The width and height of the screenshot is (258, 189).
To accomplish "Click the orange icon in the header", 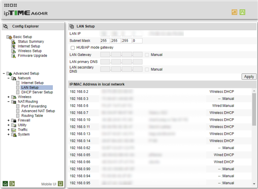I will tap(234, 12).
